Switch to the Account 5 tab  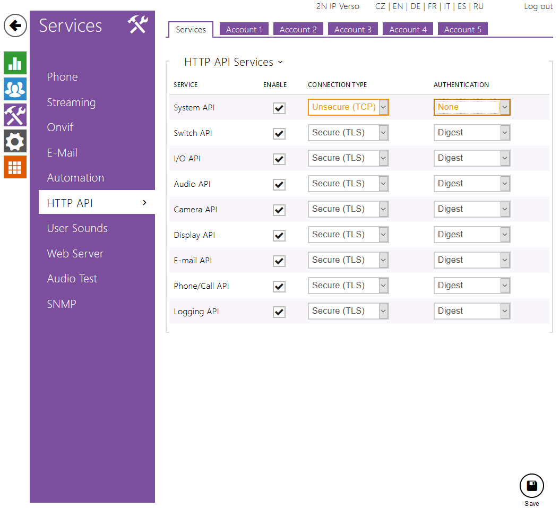462,29
